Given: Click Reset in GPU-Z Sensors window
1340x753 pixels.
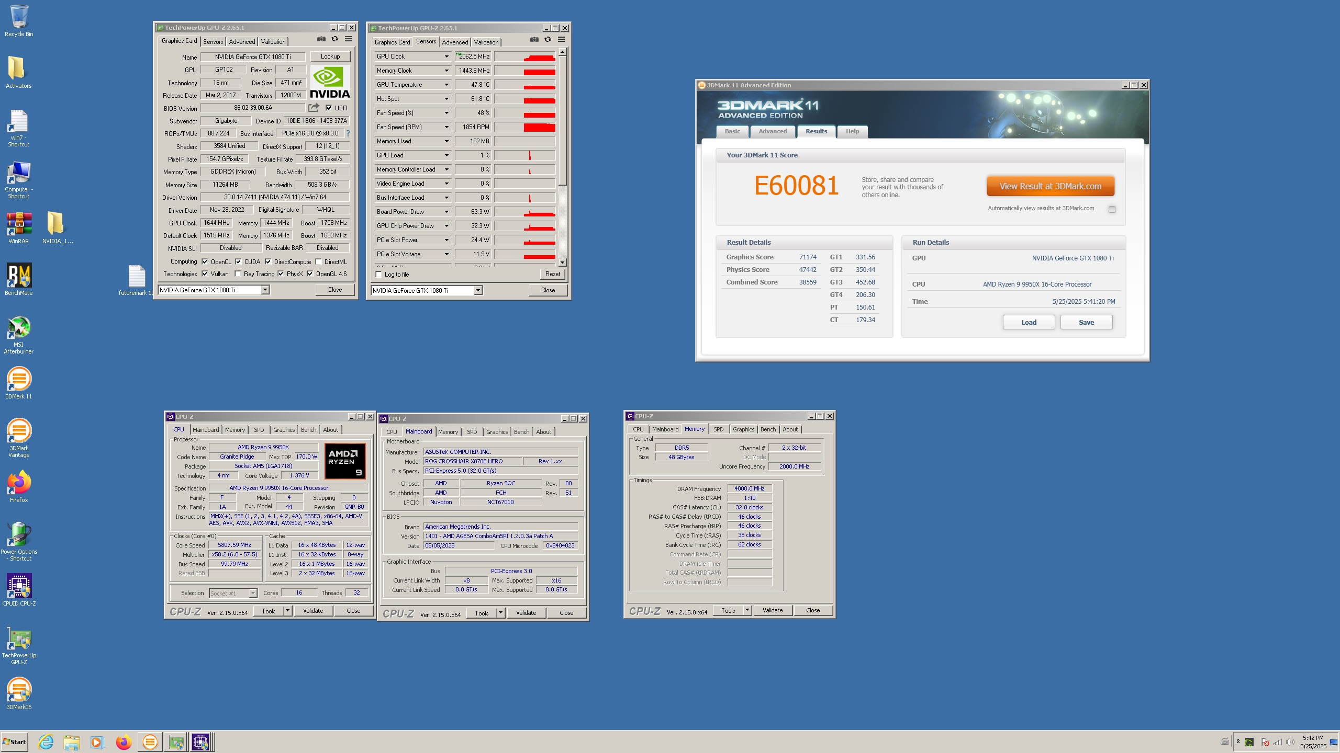Looking at the screenshot, I should [552, 274].
